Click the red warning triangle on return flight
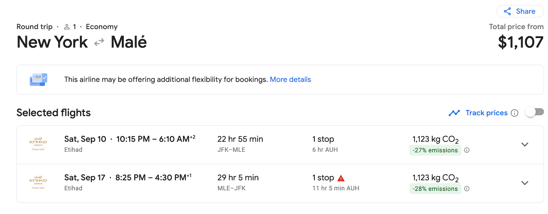This screenshot has height=214, width=548. [340, 177]
